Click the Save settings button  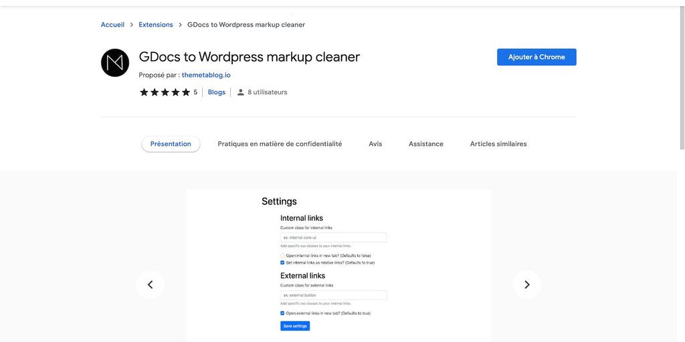[x=295, y=326]
